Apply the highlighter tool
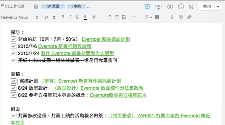 93,17
